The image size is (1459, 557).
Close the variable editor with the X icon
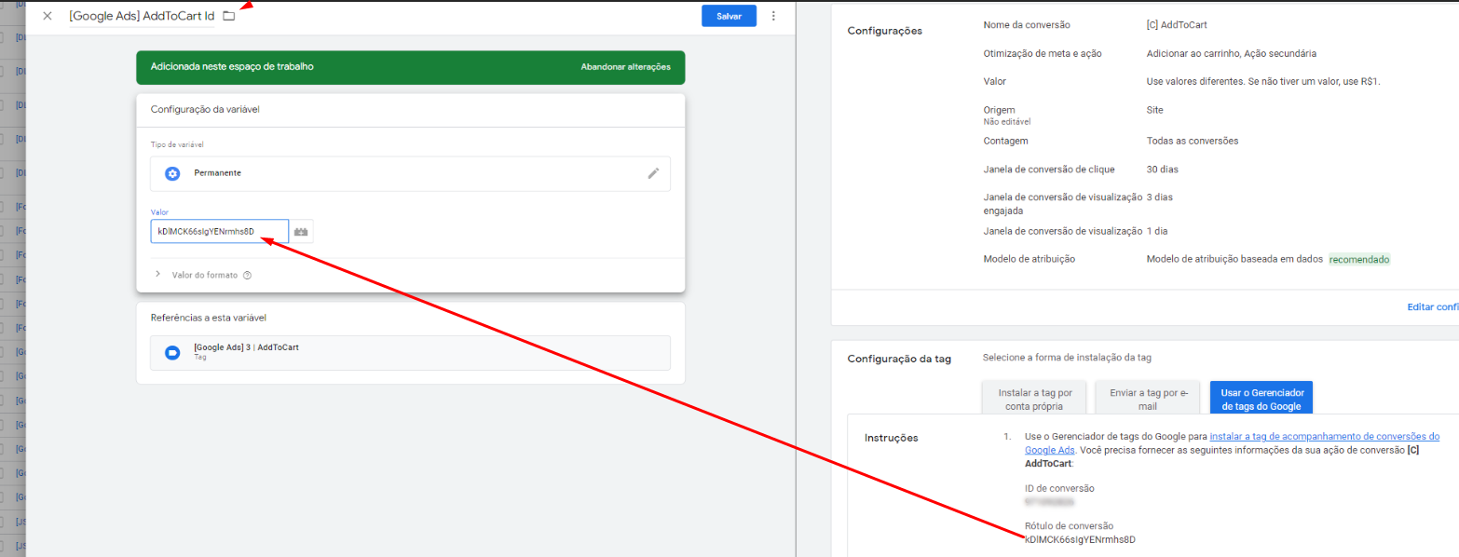coord(48,16)
